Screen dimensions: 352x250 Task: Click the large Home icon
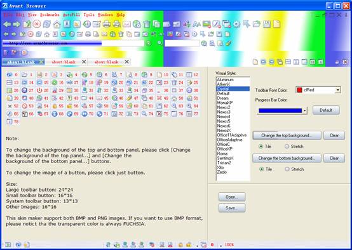point(57,24)
